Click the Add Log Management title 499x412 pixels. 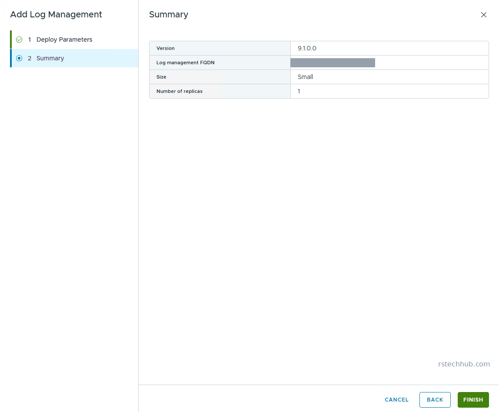coord(56,15)
